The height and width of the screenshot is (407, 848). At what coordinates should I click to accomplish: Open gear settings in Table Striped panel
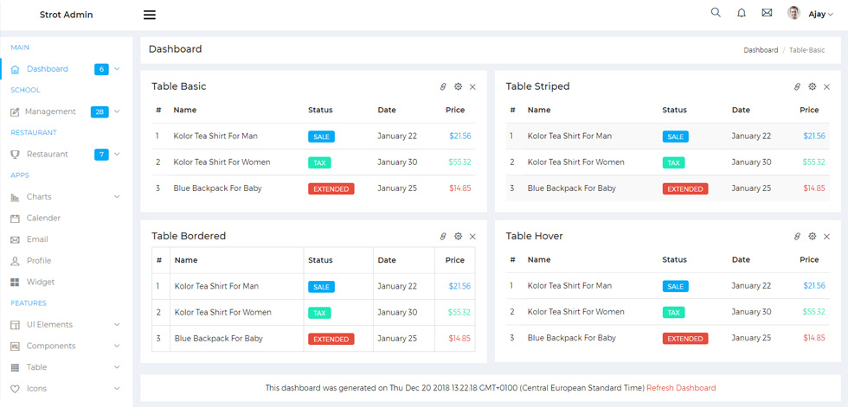coord(813,87)
